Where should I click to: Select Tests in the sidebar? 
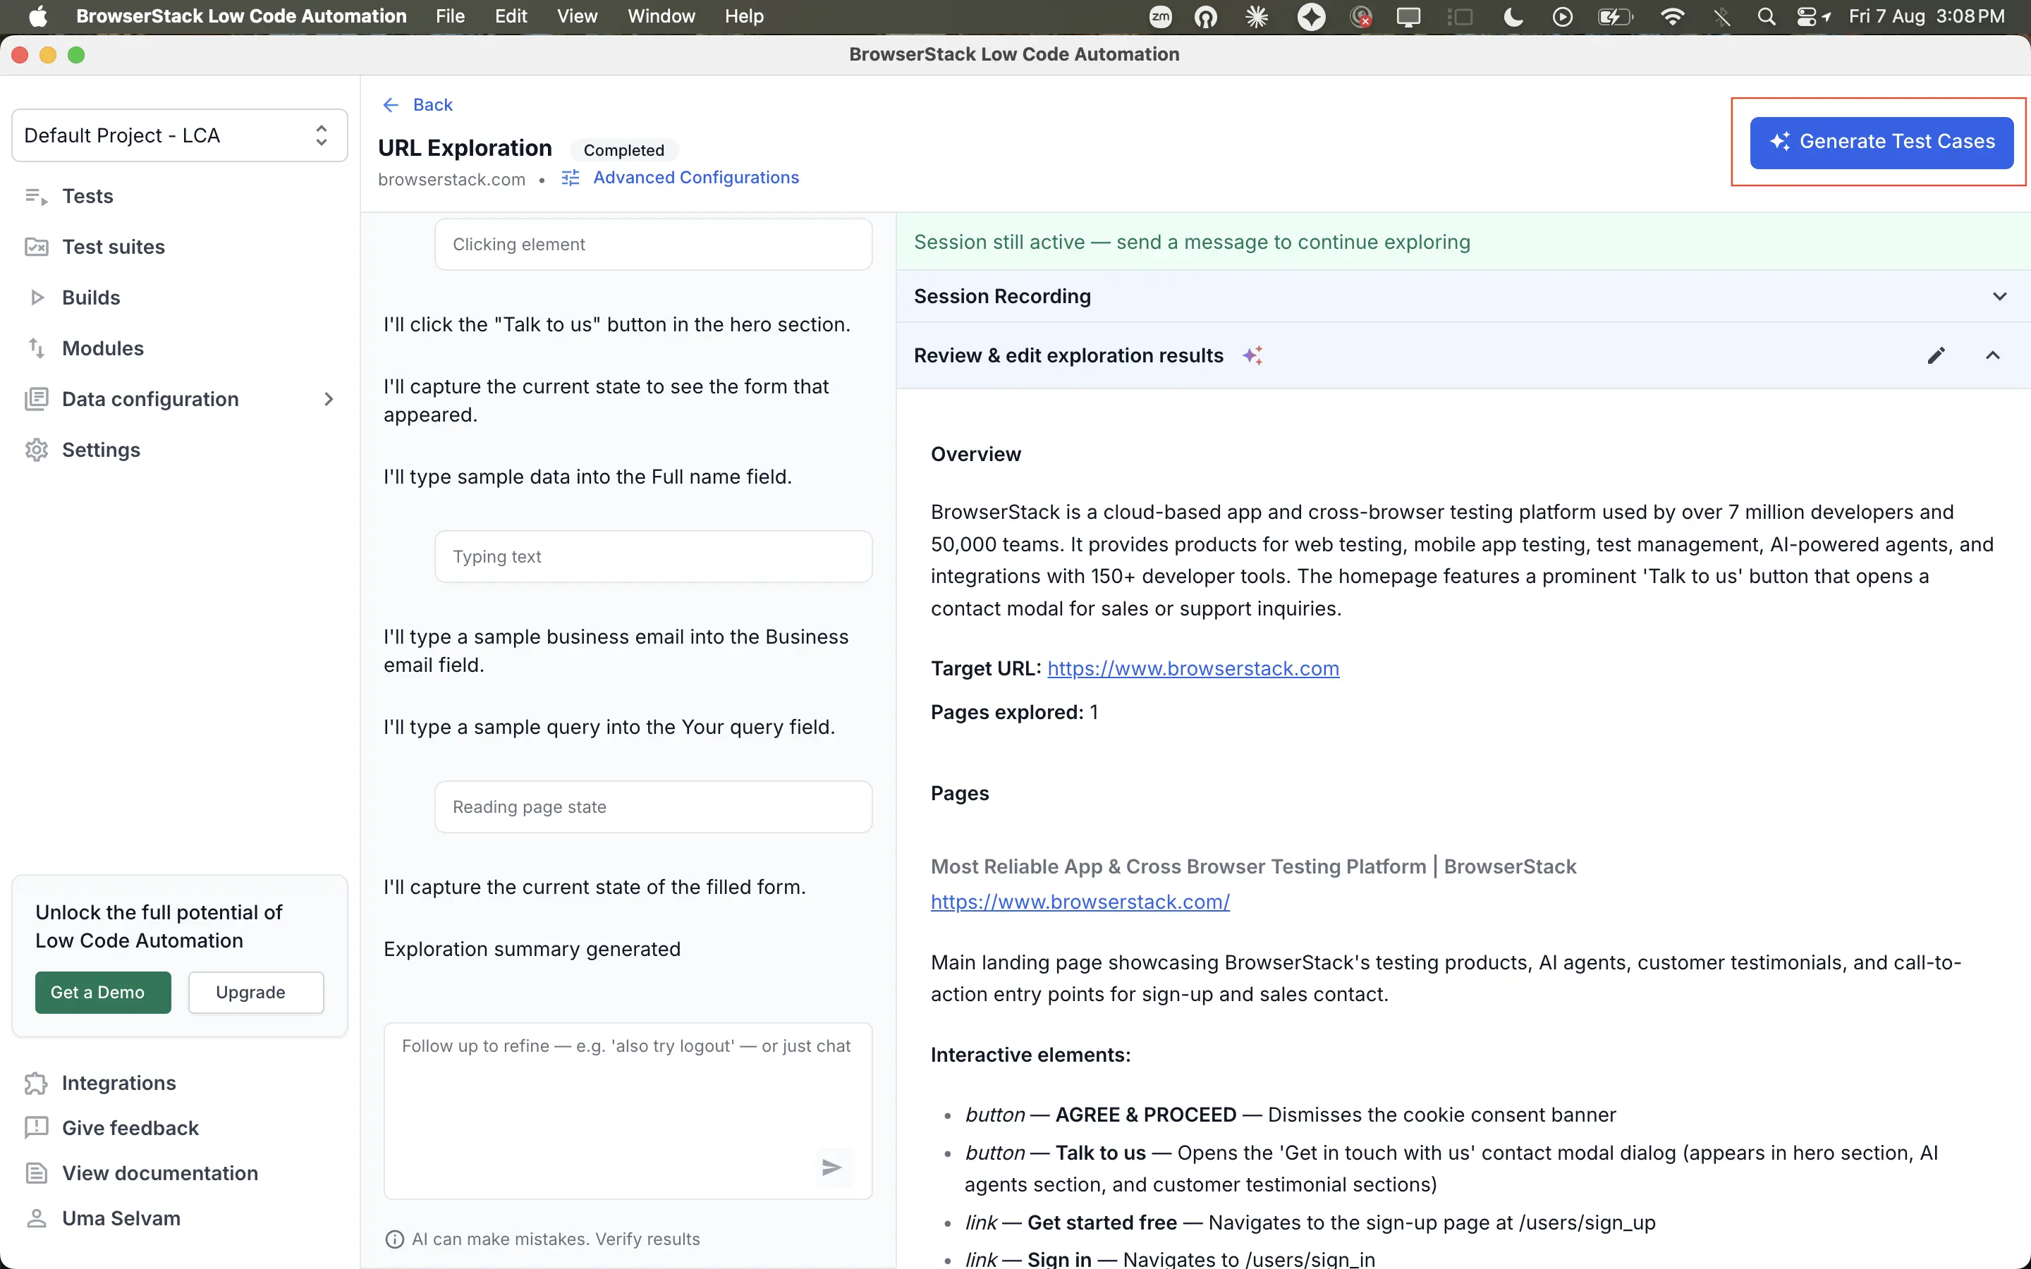87,197
